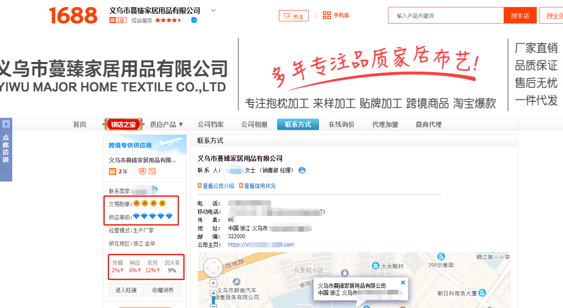
Task: Click the 保 guarantee shield icon
Action: coord(142,171)
